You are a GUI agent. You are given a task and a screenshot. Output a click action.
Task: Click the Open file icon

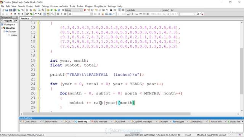pyautogui.click(x=6, y=10)
